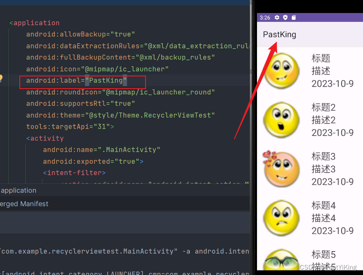Viewport: 363px width, 275px height.
Task: Tap the description 描述3
Action: pyautogui.click(x=323, y=169)
